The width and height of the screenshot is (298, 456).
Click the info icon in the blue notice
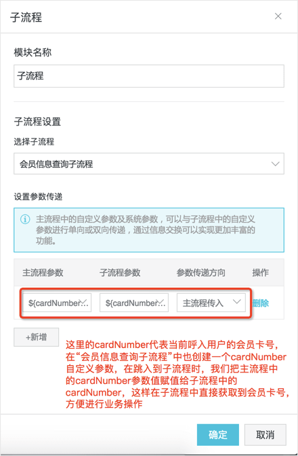(x=25, y=219)
